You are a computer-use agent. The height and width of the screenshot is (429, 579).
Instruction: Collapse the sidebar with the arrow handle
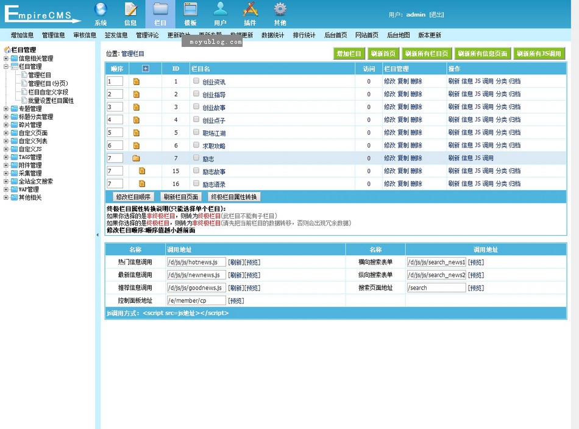(98, 235)
